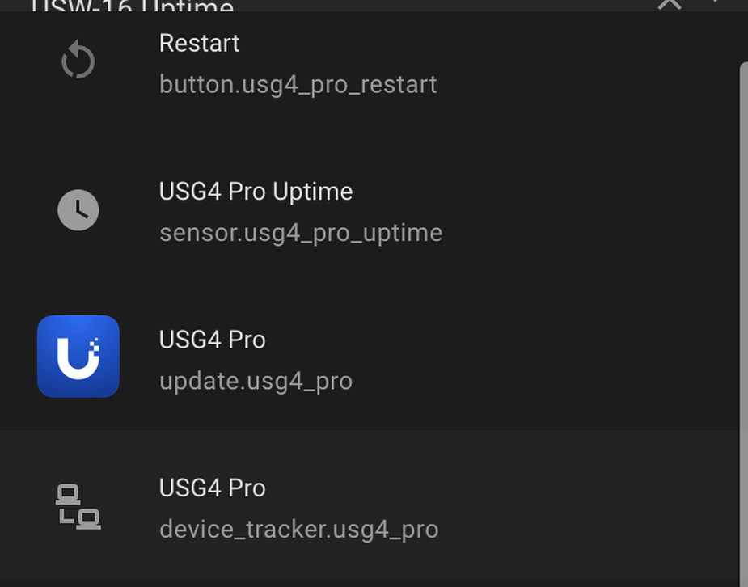
Task: Select the firmware update list row for USG4 Pro
Action: [x=370, y=356]
